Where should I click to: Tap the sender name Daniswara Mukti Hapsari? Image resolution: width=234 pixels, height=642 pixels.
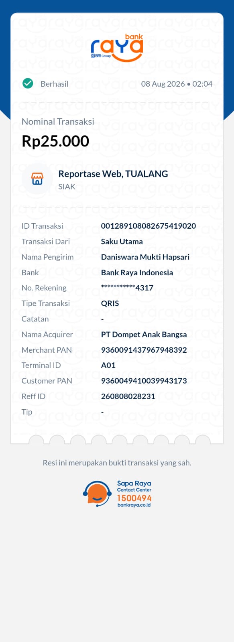145,257
